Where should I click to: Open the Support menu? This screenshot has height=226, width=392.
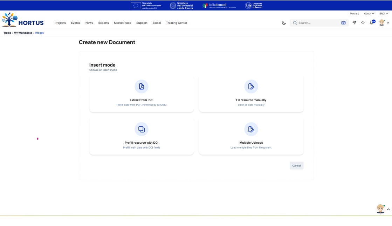click(142, 23)
